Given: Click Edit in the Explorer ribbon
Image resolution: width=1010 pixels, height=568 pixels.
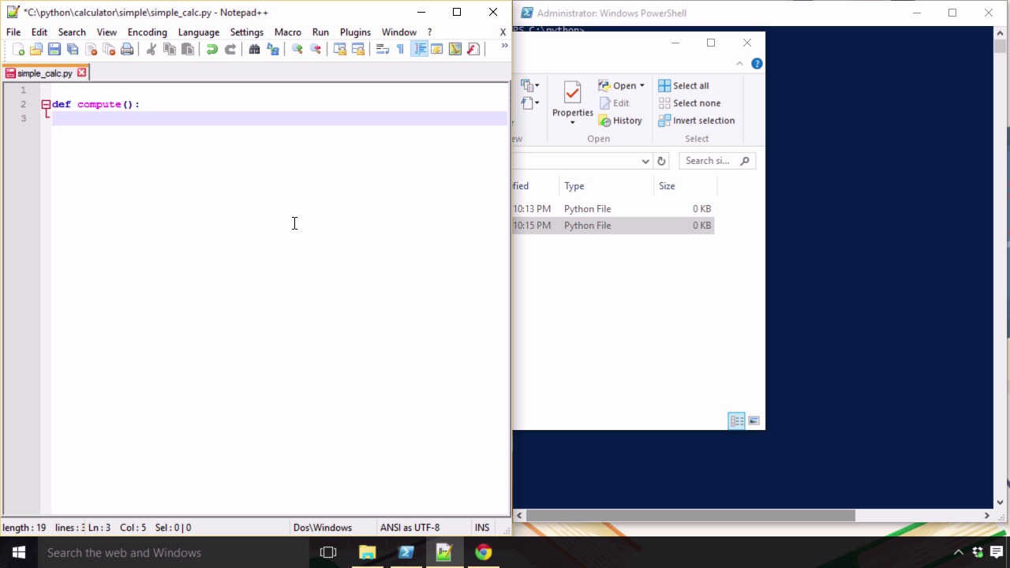Looking at the screenshot, I should 614,103.
